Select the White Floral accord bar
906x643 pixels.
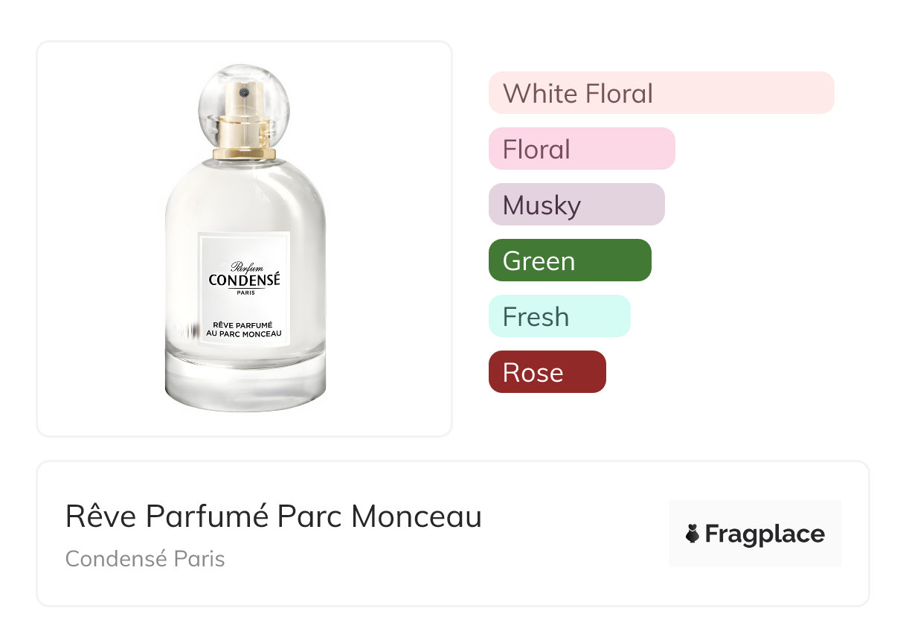[661, 93]
